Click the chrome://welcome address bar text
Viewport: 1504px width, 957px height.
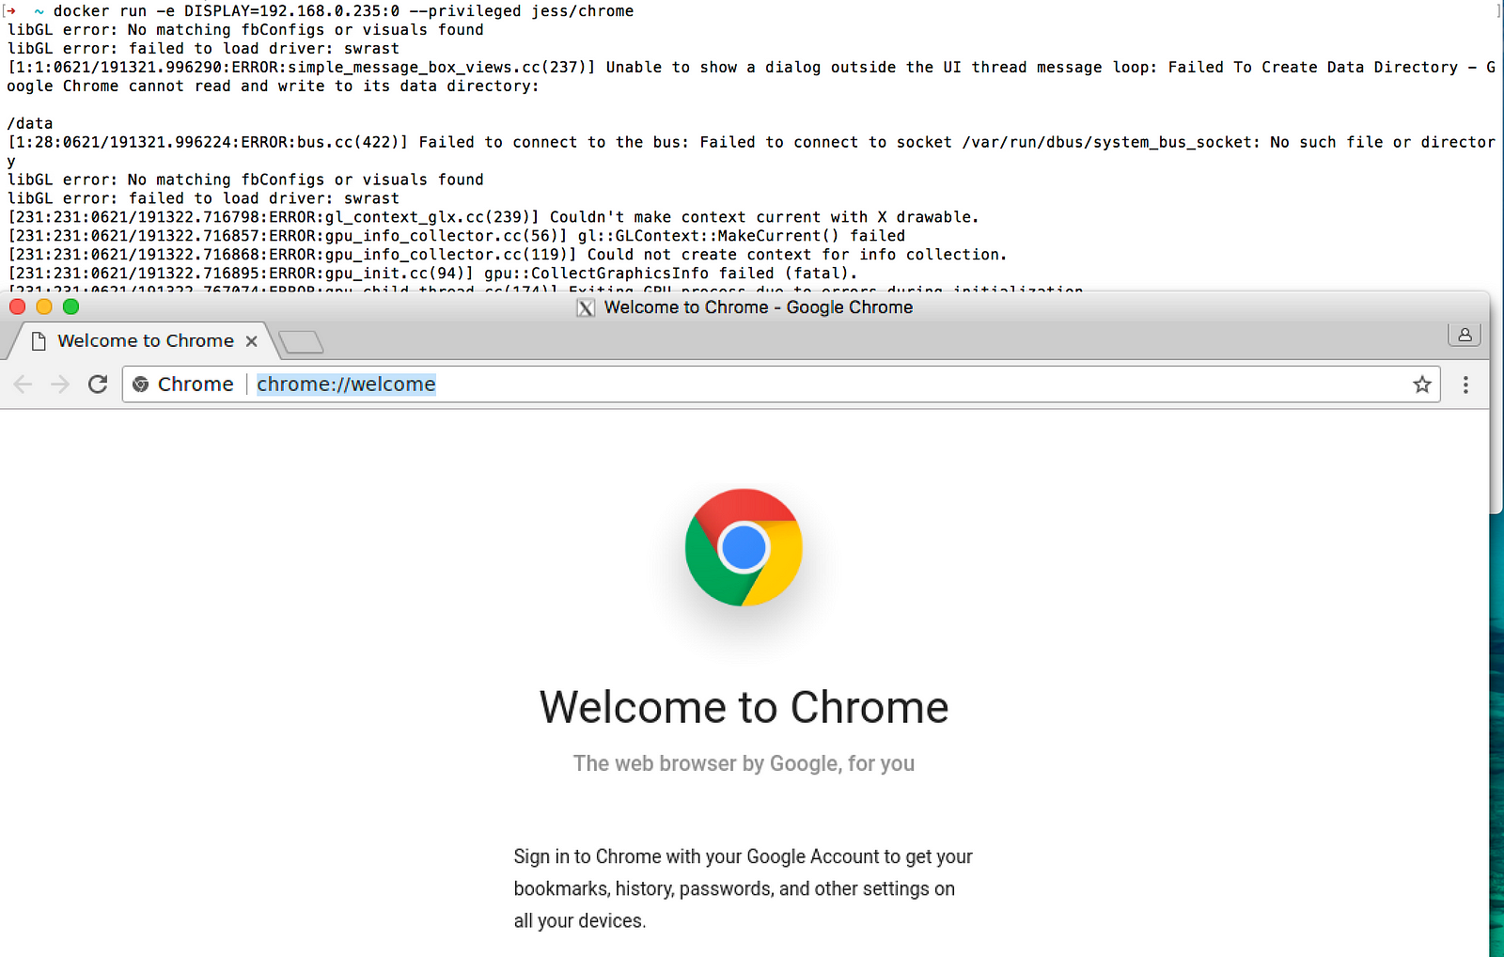click(346, 384)
